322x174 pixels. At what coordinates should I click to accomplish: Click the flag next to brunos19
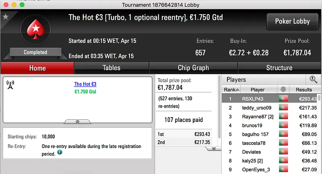283,125
